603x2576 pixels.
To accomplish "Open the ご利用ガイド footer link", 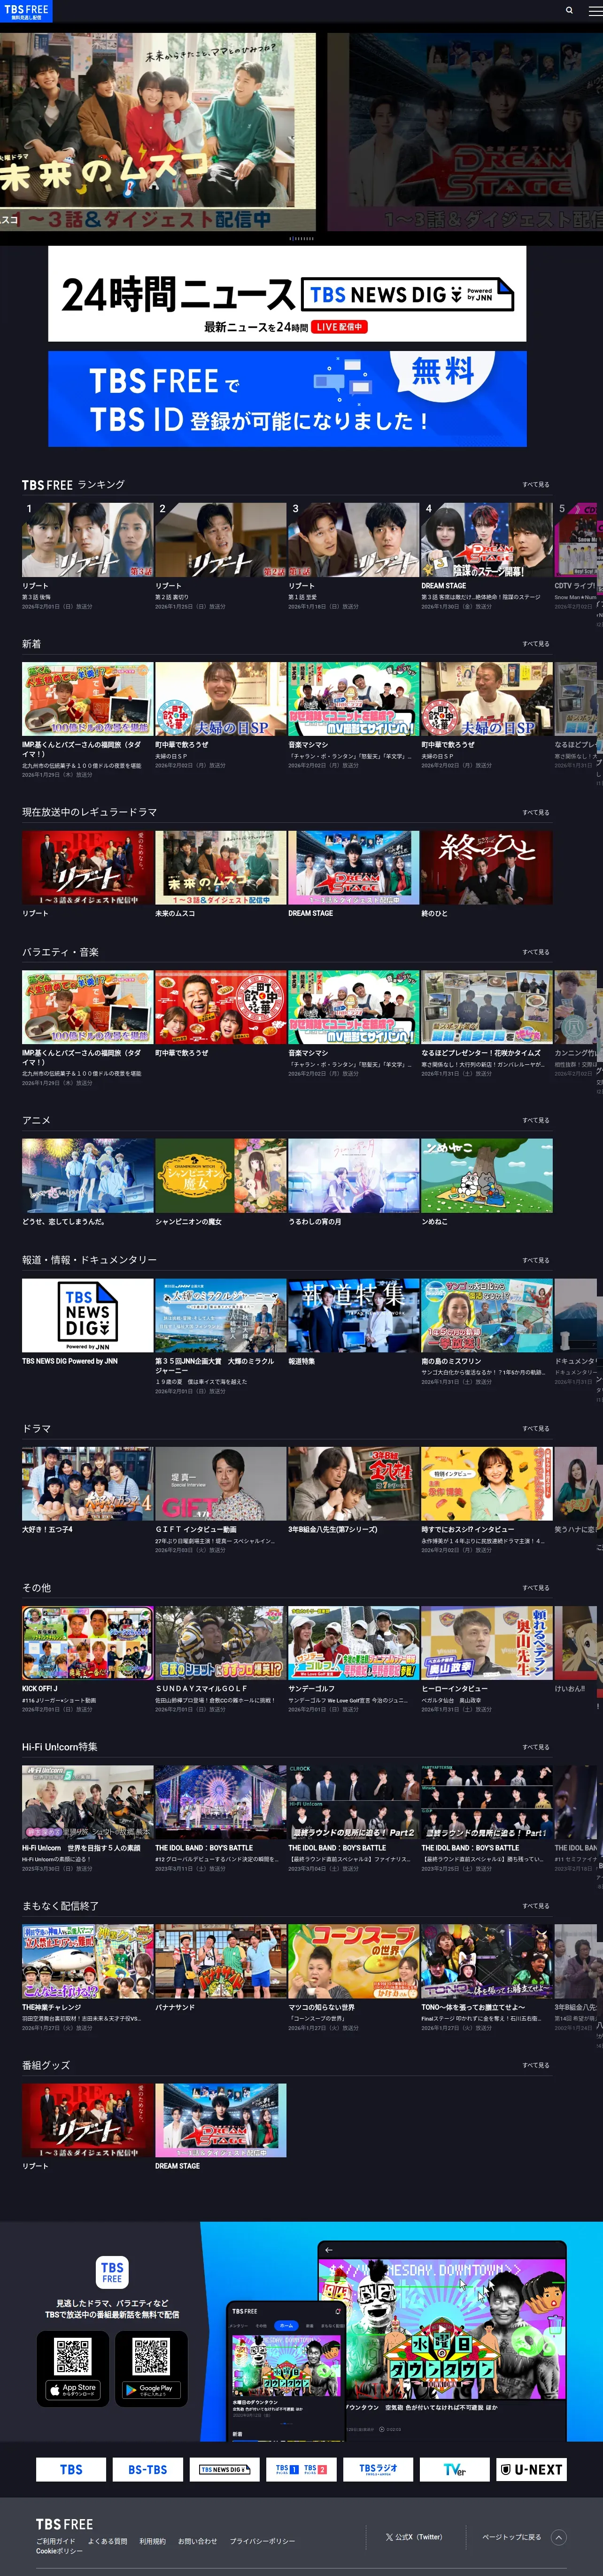I will 56,2541.
